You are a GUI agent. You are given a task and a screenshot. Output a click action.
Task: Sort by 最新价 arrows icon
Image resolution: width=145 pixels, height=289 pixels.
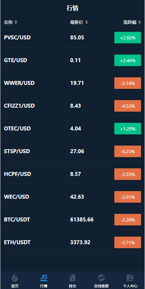(x=87, y=22)
